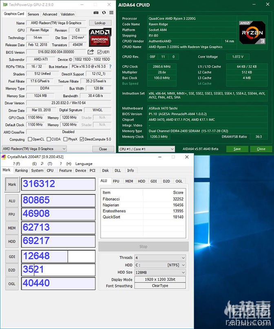Open the Device tab in CrystalMark
The image size is (274, 329).
pyautogui.click(x=81, y=170)
